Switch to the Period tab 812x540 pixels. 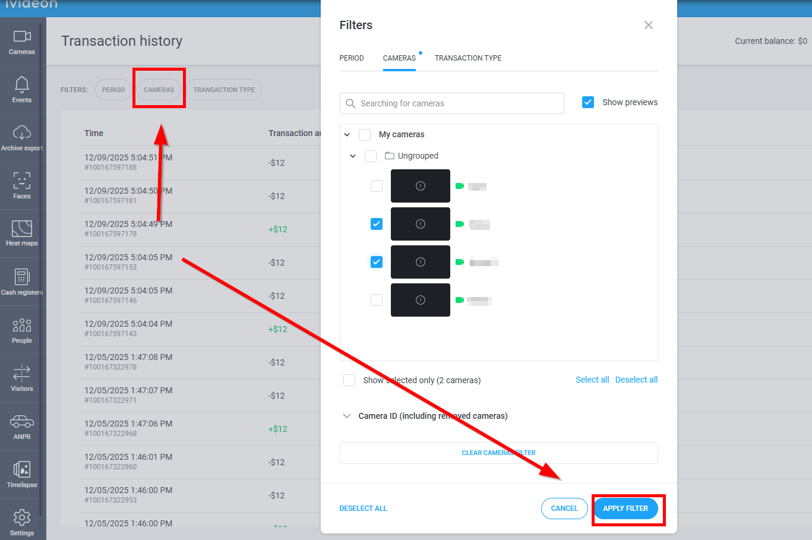click(x=352, y=58)
